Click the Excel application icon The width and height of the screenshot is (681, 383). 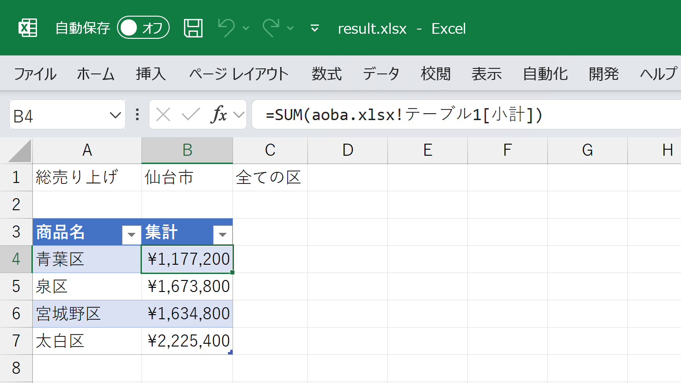coord(28,28)
